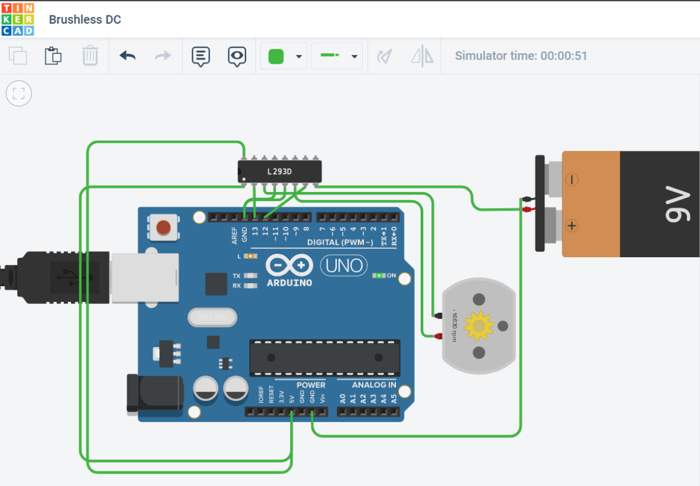
Task: Click the Mirror flip icon
Action: pos(422,56)
